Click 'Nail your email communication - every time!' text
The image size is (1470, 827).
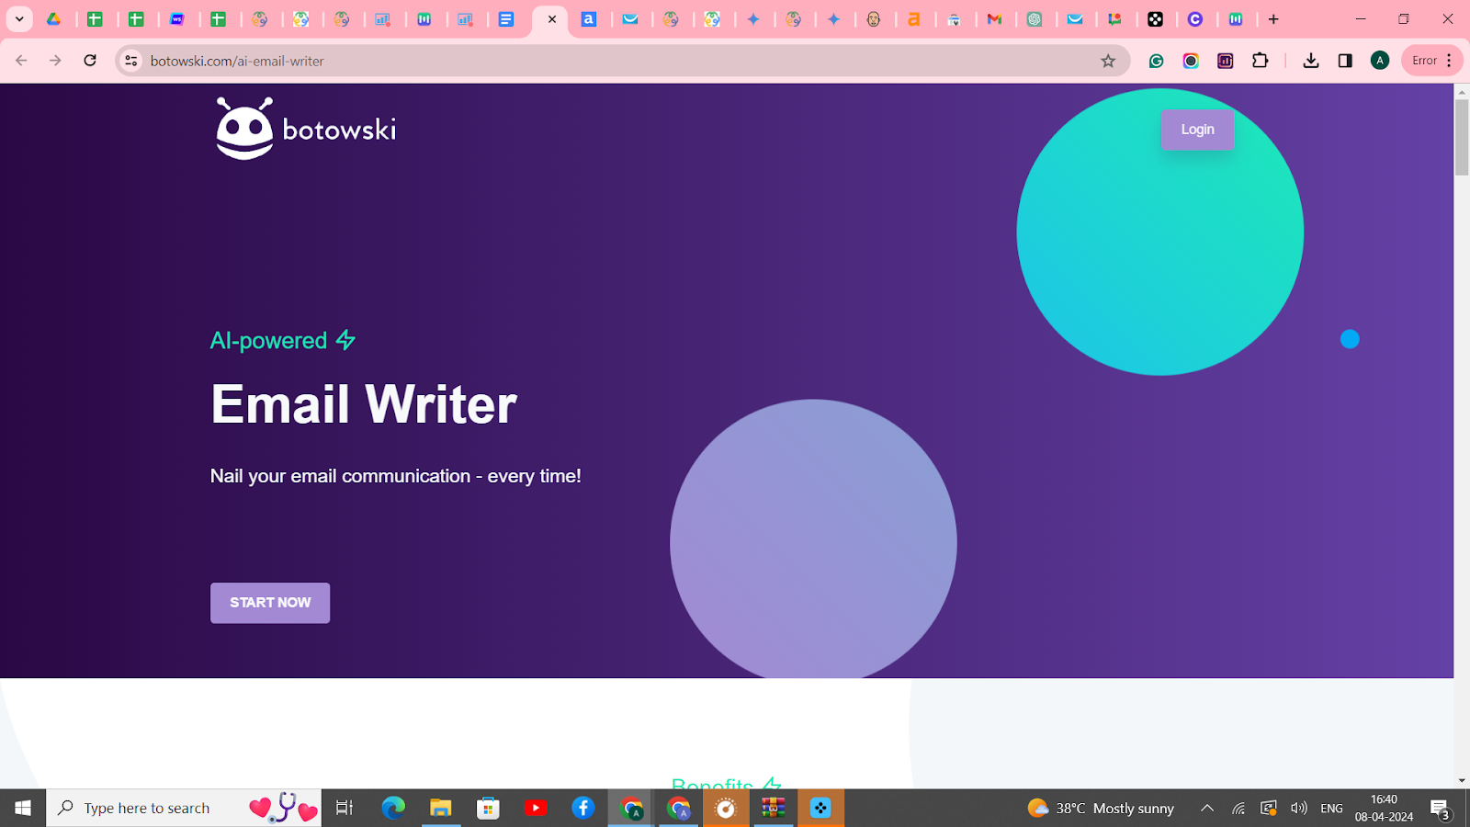click(x=395, y=476)
